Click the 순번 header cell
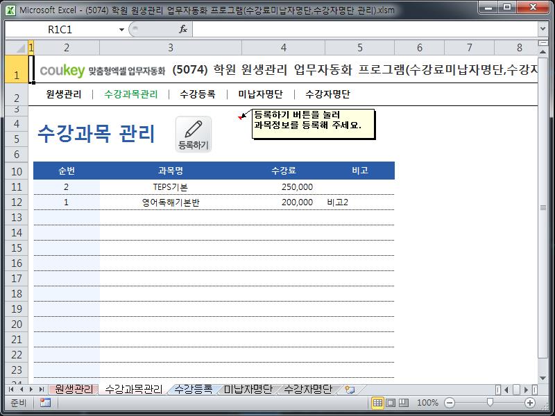Image resolution: width=555 pixels, height=416 pixels. click(67, 171)
